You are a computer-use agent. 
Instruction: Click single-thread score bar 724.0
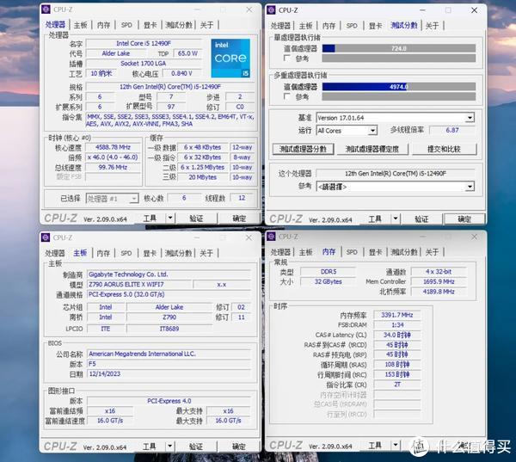(x=399, y=48)
